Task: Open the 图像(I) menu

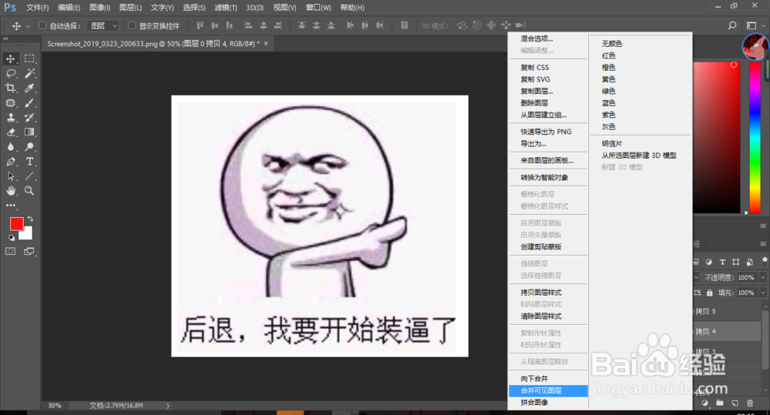Action: point(99,8)
